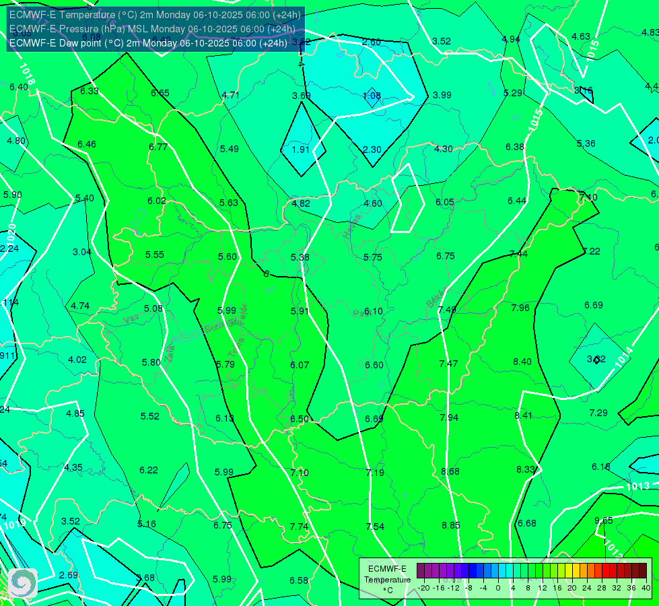Click the 5.49 temperature value
This screenshot has height=606, width=659.
pyautogui.click(x=230, y=149)
